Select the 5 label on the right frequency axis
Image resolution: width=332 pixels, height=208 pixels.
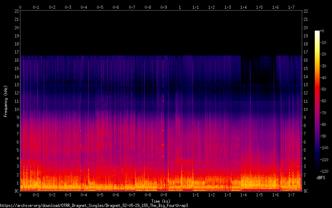(x=305, y=150)
